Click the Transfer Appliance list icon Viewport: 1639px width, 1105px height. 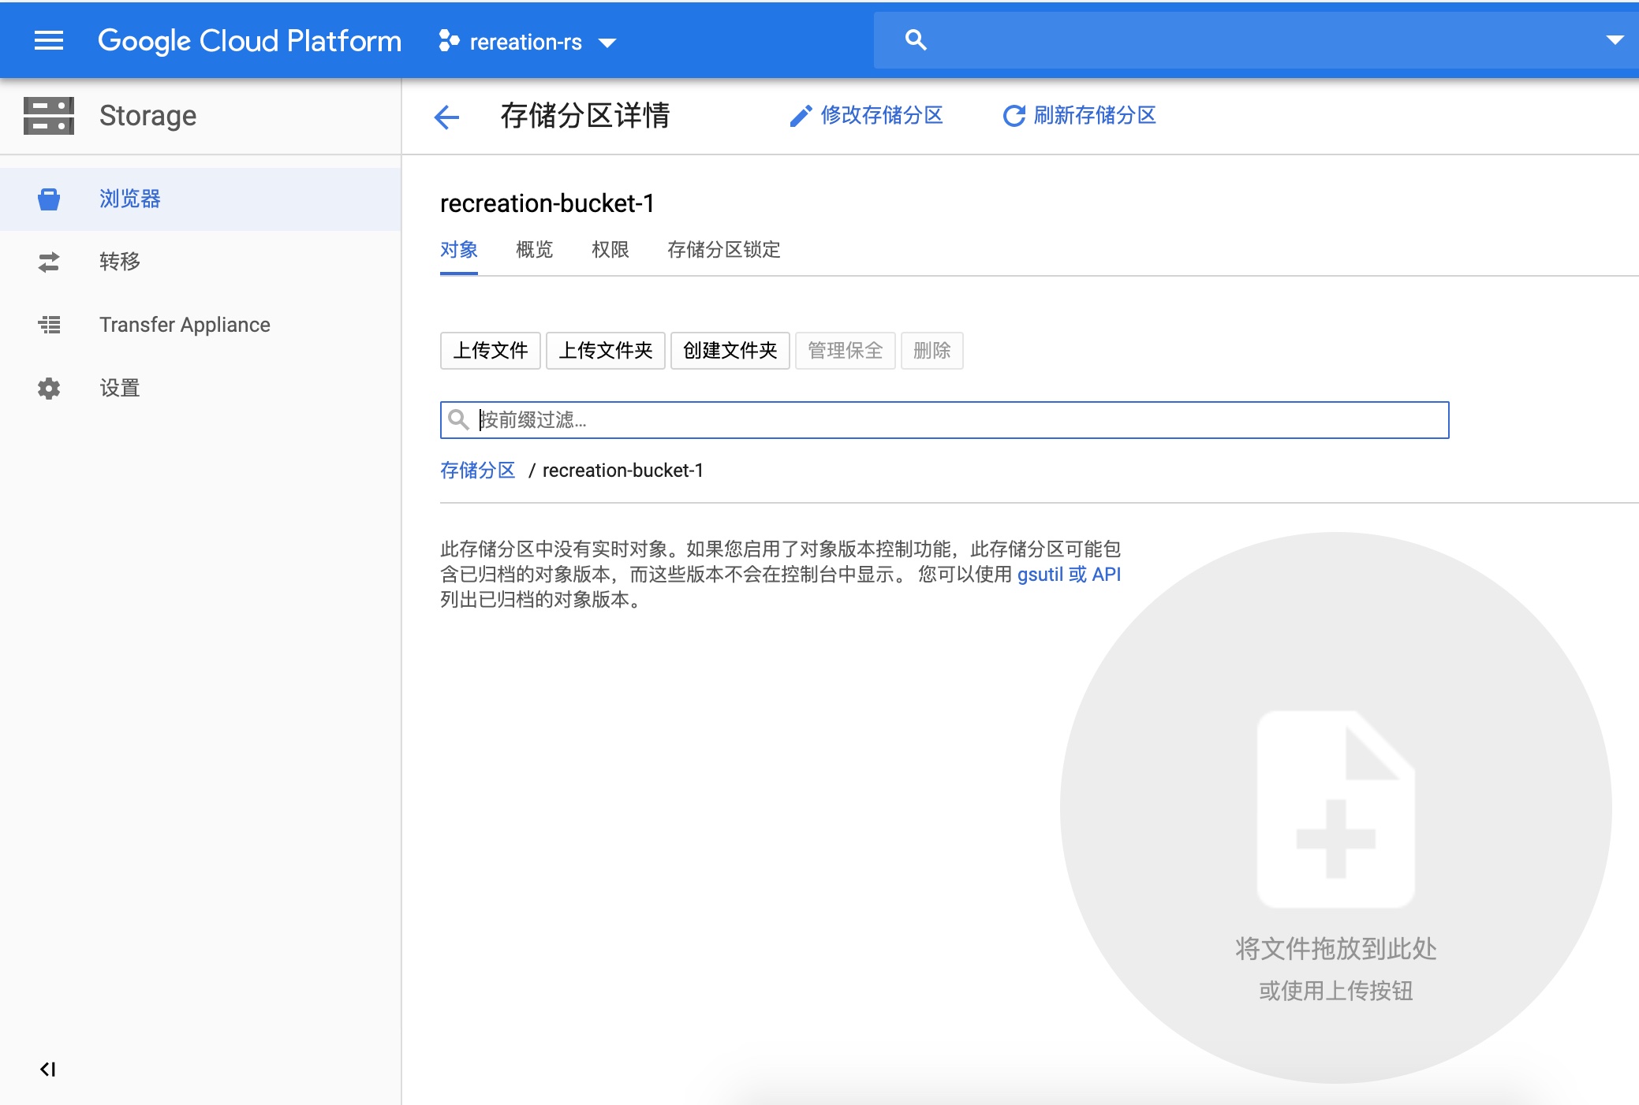(49, 325)
